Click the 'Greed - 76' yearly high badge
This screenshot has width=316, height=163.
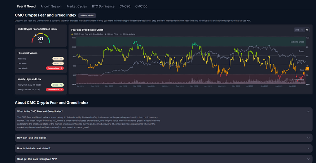tap(57, 85)
